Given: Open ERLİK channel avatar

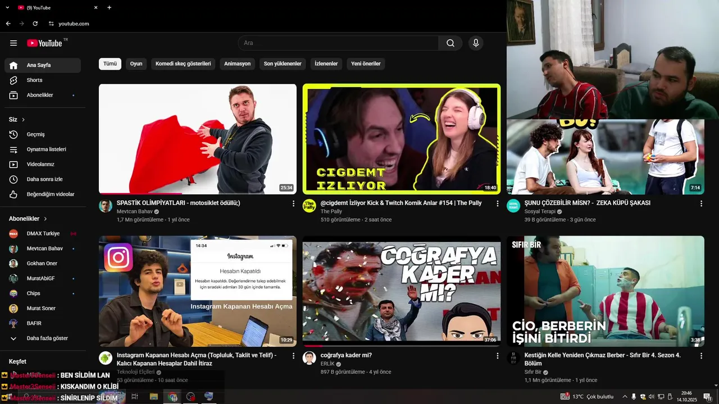Looking at the screenshot, I should (x=310, y=358).
